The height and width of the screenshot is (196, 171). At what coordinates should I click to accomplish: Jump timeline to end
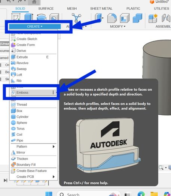click(5, 180)
